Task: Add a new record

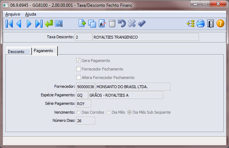Action: tap(82, 23)
